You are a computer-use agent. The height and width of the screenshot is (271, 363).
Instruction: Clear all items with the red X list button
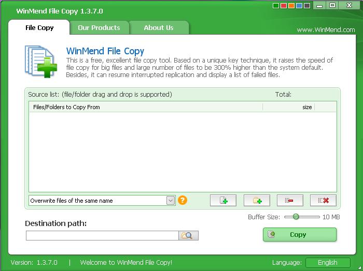point(323,200)
